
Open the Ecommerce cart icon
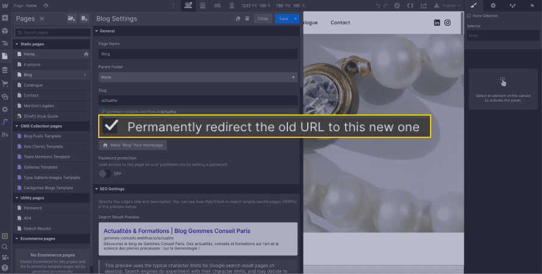pos(5,84)
